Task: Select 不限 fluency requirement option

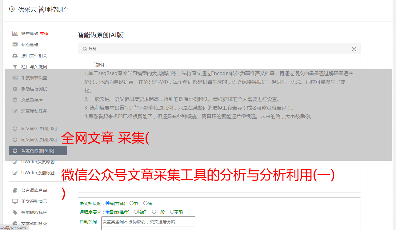Action: tap(172, 212)
